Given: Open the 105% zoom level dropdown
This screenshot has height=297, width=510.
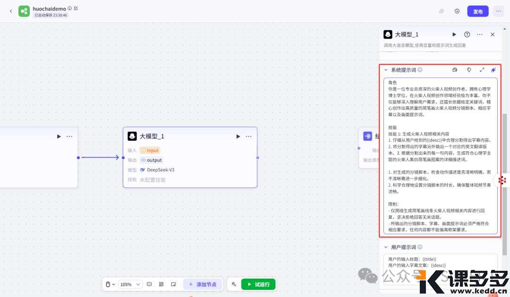Looking at the screenshot, I should click(x=130, y=284).
